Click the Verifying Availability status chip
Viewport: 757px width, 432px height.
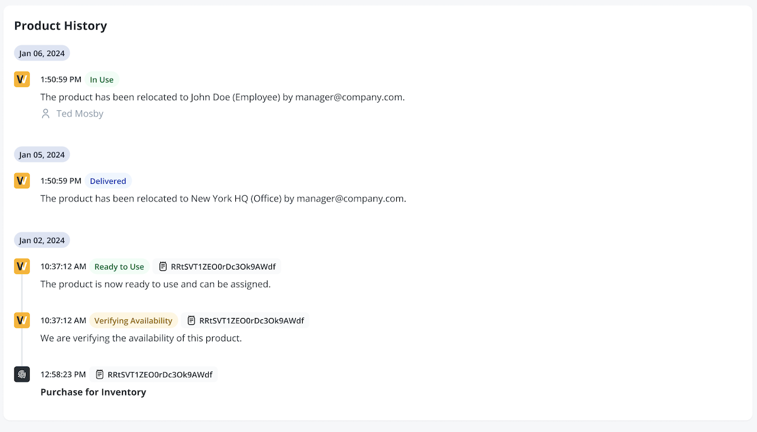[134, 321]
